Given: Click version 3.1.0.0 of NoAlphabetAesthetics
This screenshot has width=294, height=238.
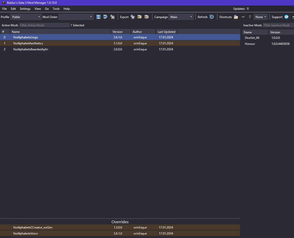Looking at the screenshot, I should (118, 43).
